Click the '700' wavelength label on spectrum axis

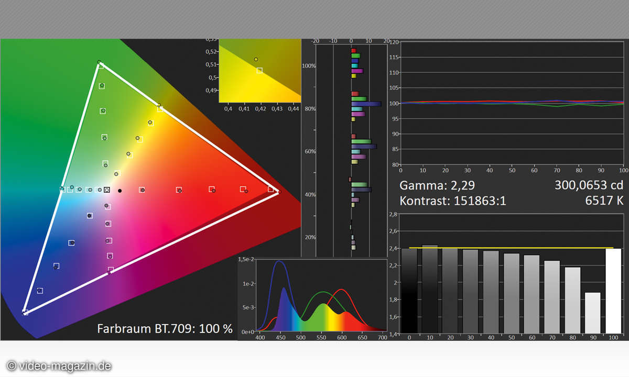(382, 338)
